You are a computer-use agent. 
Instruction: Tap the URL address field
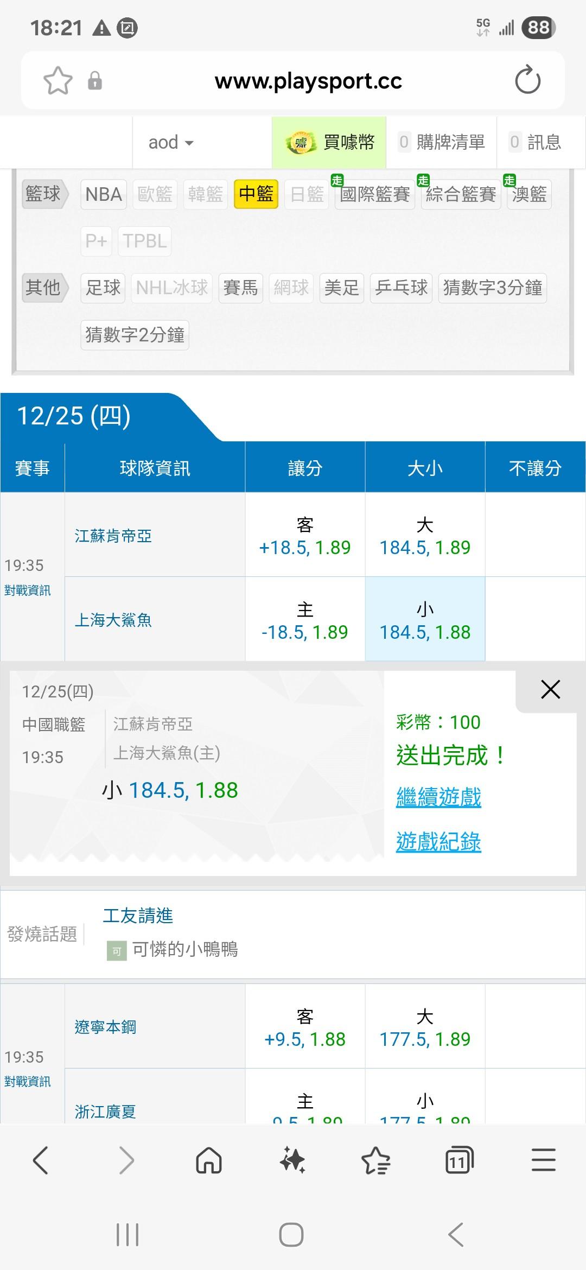pos(308,81)
